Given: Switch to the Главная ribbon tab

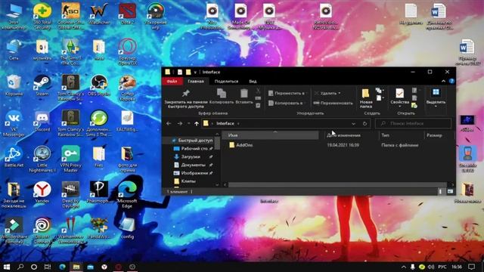Looking at the screenshot, I should coord(196,82).
